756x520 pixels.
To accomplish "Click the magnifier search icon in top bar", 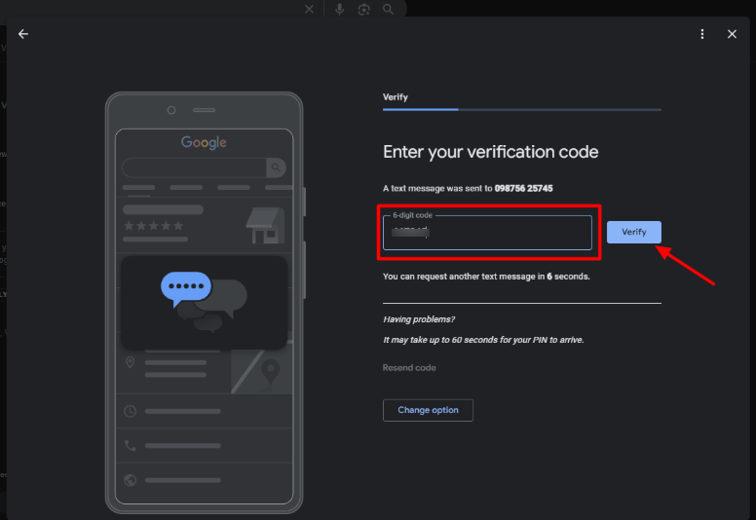I will coord(388,9).
